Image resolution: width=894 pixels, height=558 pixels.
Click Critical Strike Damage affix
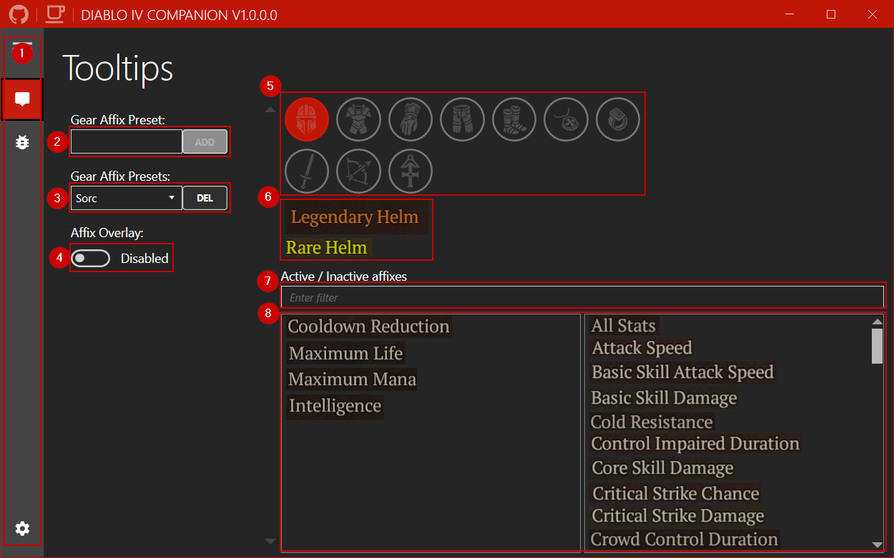point(678,516)
